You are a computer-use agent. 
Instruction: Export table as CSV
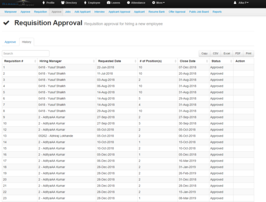[215, 53]
